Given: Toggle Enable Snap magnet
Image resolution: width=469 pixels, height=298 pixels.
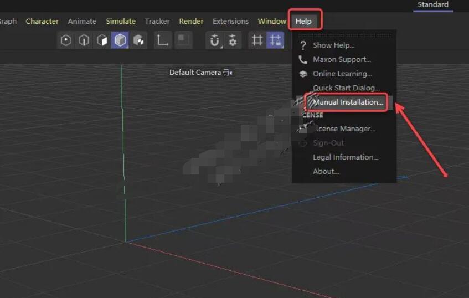Looking at the screenshot, I should [215, 40].
